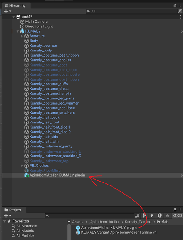The width and height of the screenshot is (183, 240).
Task: Select the Kumaly_costume_dress object
Action: [x=49, y=89]
